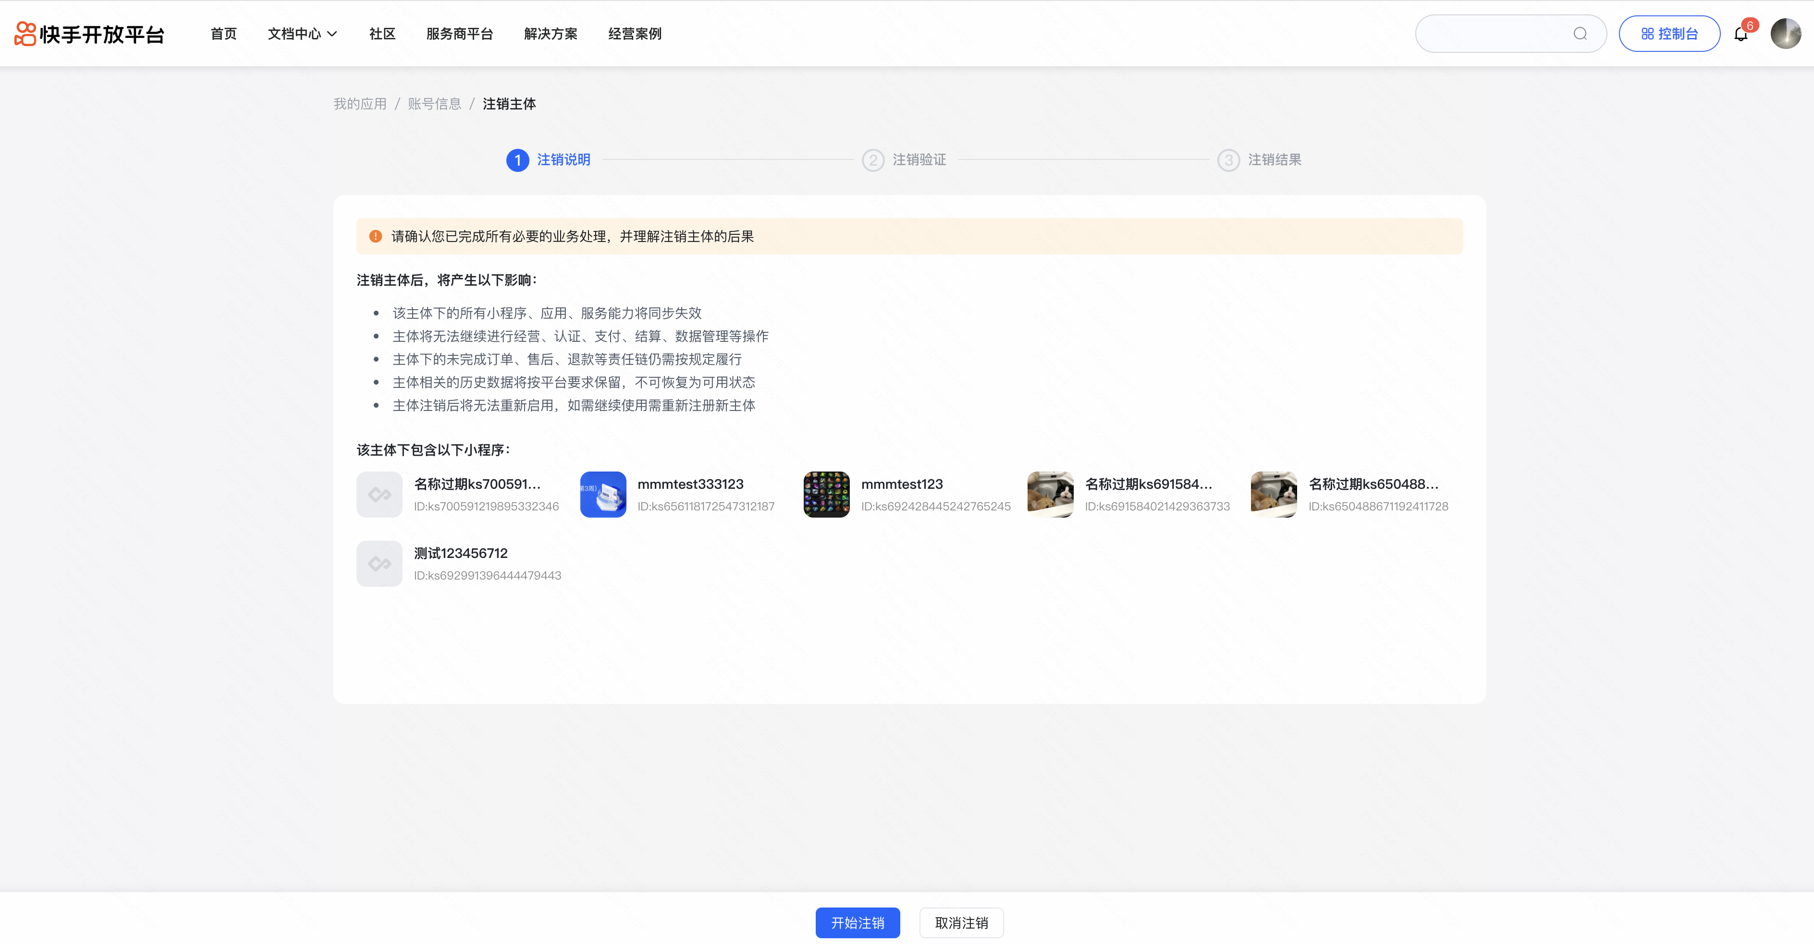Image resolution: width=1814 pixels, height=944 pixels.
Task: Open the 控制台 console button
Action: (1669, 34)
